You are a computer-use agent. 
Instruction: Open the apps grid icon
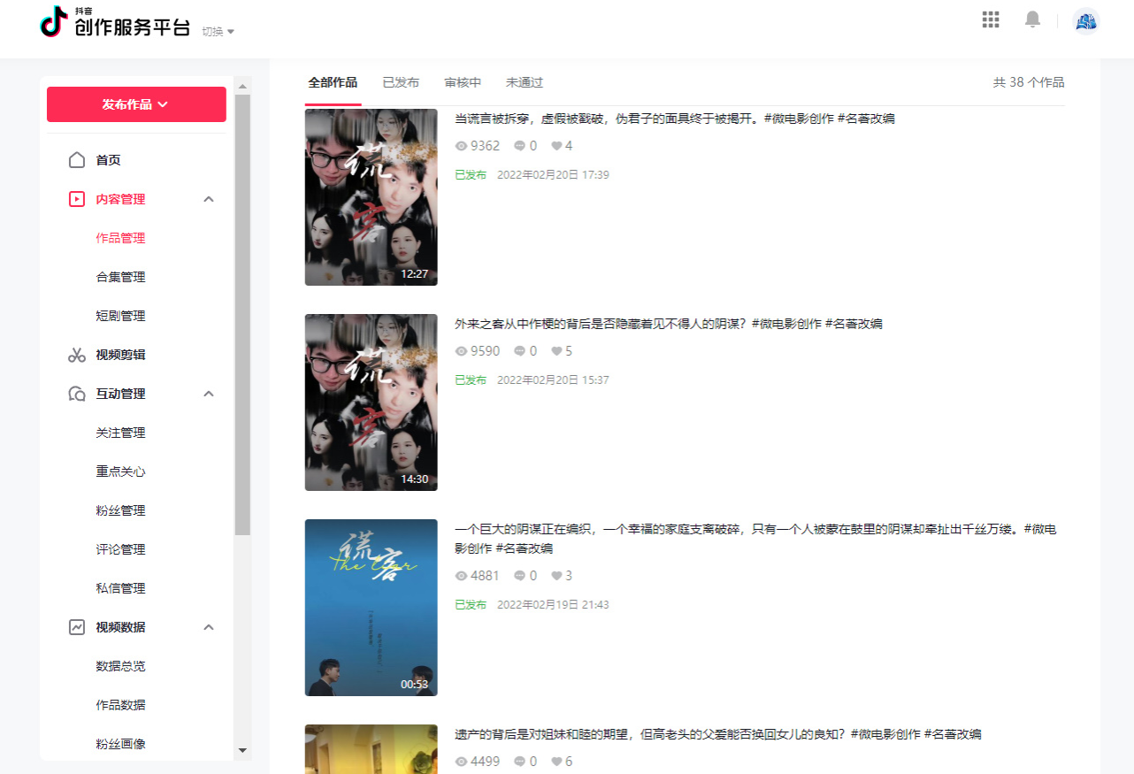point(991,19)
